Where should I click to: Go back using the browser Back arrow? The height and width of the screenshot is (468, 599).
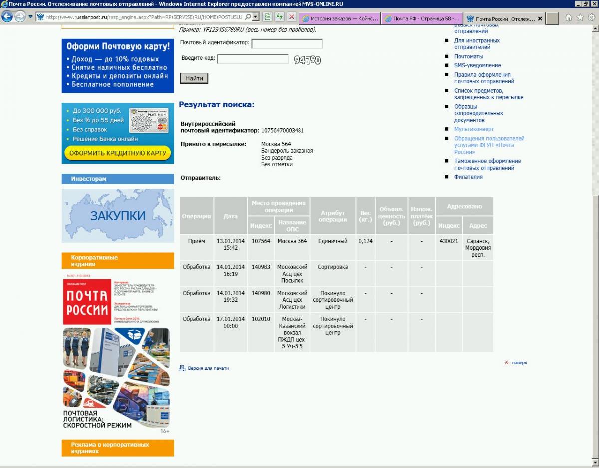click(7, 17)
